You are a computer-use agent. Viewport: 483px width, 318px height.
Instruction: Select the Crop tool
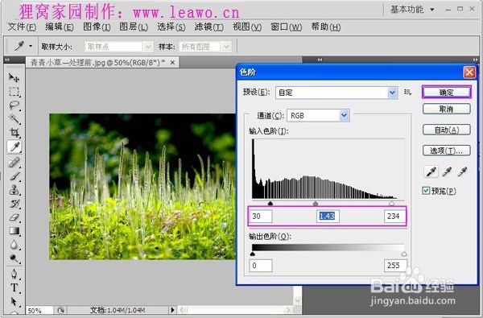click(x=14, y=133)
